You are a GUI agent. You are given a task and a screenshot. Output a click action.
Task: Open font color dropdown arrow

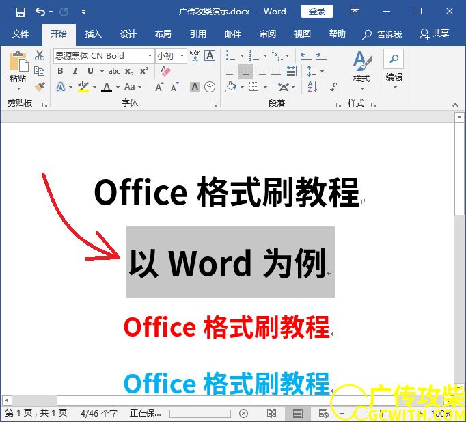coord(118,87)
